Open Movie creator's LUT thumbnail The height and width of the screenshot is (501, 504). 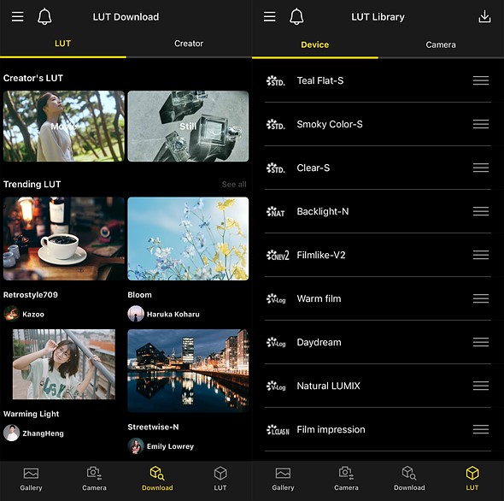[x=64, y=127]
